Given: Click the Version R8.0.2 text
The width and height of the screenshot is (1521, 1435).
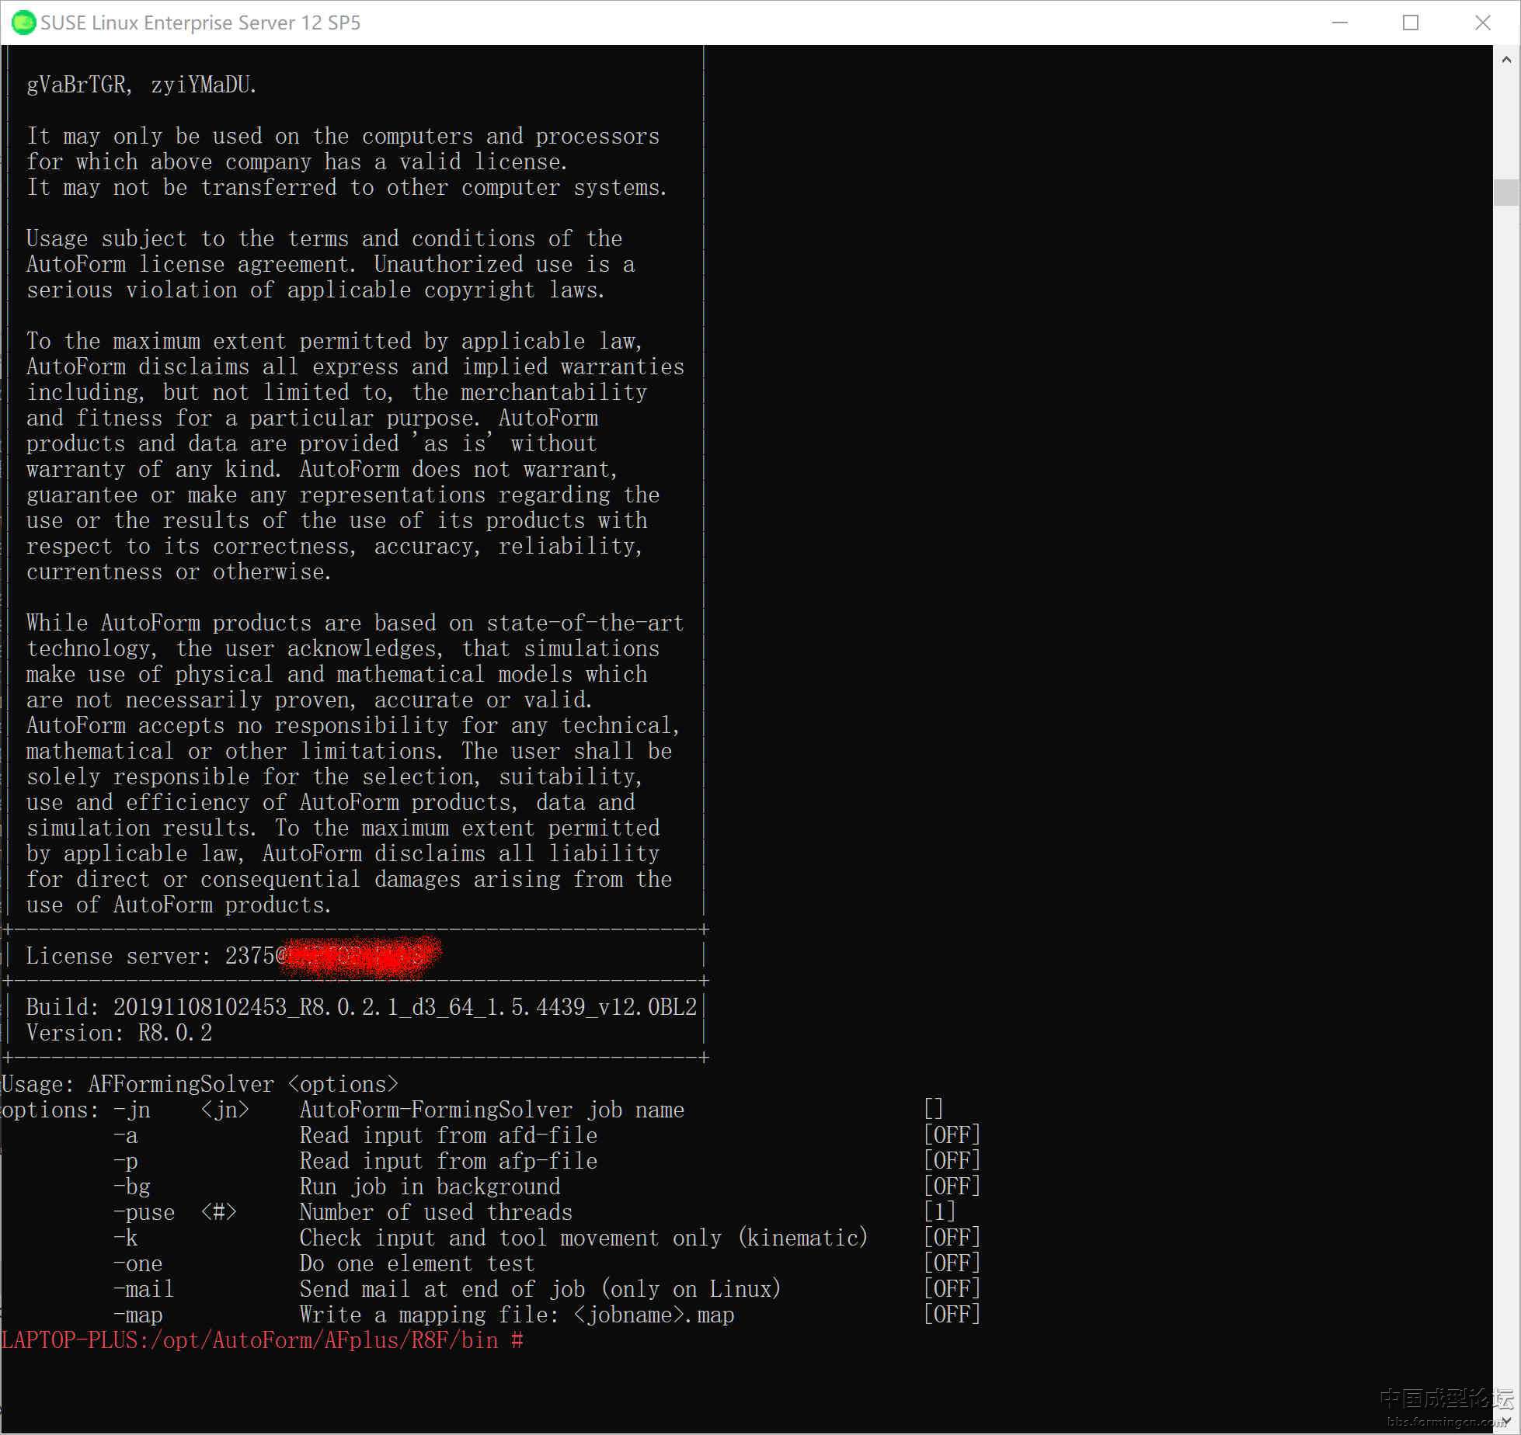Looking at the screenshot, I should point(119,1033).
